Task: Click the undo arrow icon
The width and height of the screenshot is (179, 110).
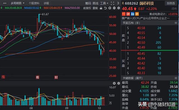Action: click(105, 8)
